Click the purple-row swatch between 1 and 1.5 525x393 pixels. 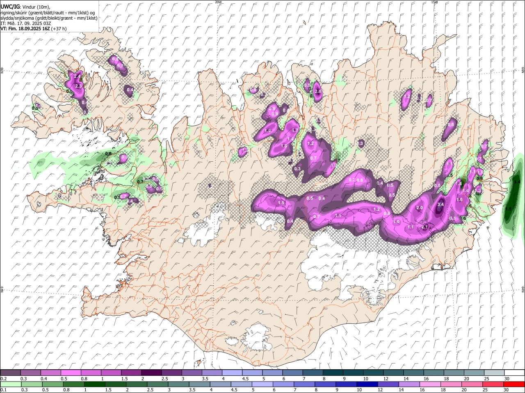click(x=111, y=373)
